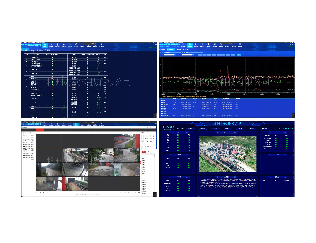Click the FTASKY logo on the dashboard
The height and width of the screenshot is (243, 316).
tap(169, 128)
